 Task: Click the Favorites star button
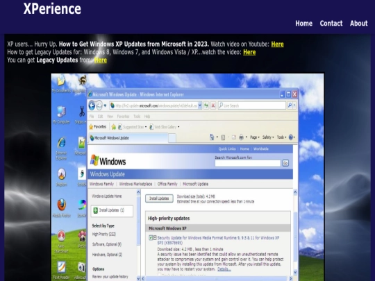pos(98,127)
